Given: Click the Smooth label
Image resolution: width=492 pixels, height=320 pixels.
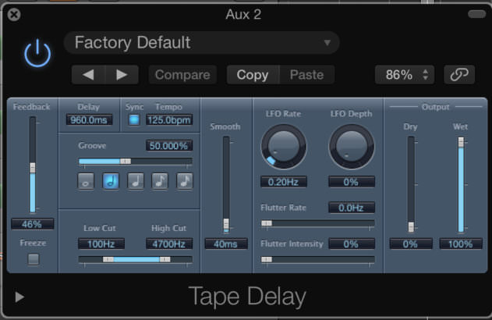Looking at the screenshot, I should (225, 126).
